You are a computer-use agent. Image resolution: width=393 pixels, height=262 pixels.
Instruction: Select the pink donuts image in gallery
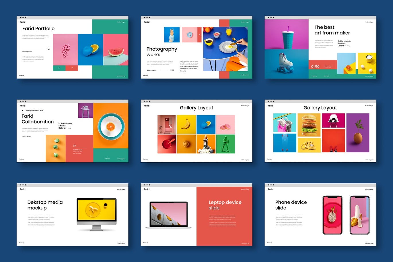click(225, 124)
